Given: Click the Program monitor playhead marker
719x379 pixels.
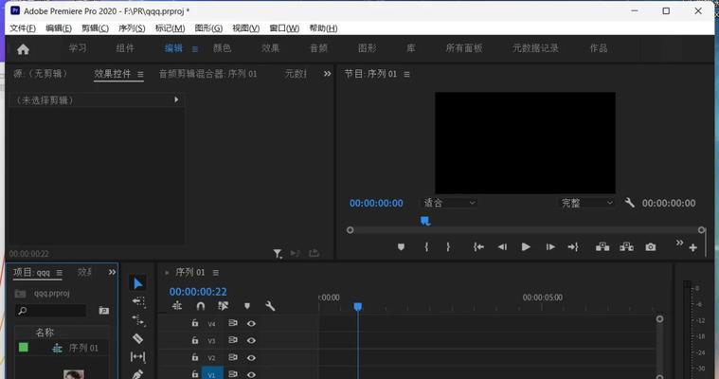Looking at the screenshot, I should 425,221.
